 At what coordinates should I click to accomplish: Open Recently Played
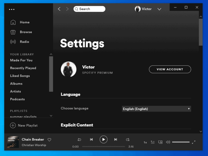coord(23,68)
